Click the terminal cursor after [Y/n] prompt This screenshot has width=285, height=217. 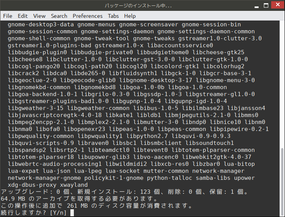tap(72, 213)
